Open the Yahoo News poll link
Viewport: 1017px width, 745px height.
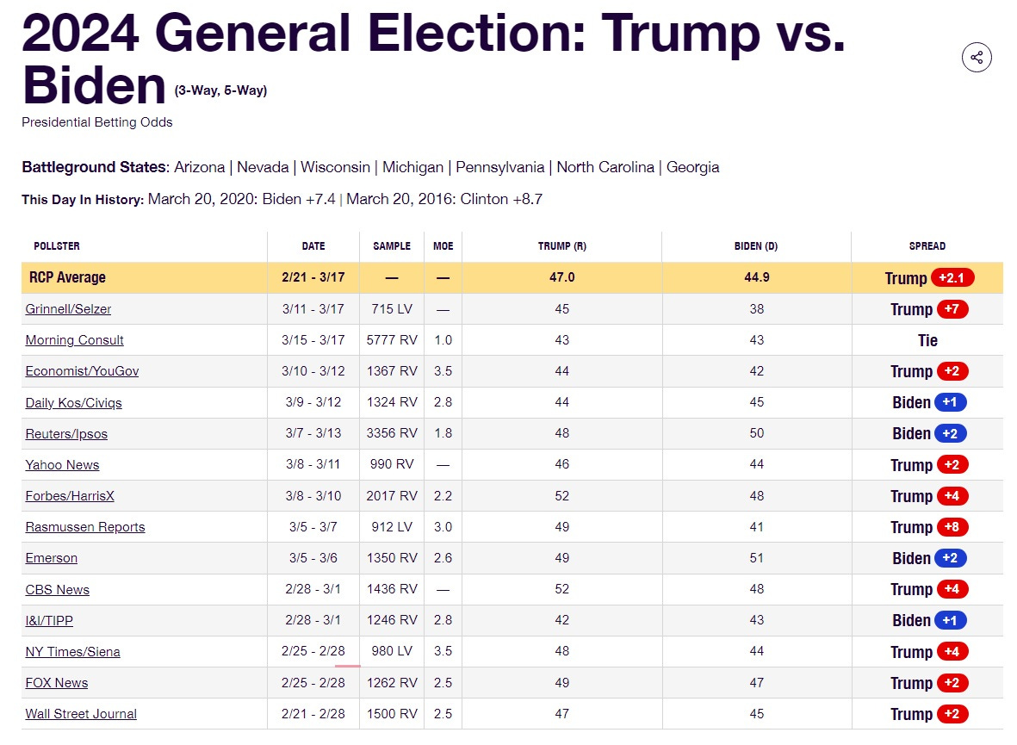tap(62, 464)
